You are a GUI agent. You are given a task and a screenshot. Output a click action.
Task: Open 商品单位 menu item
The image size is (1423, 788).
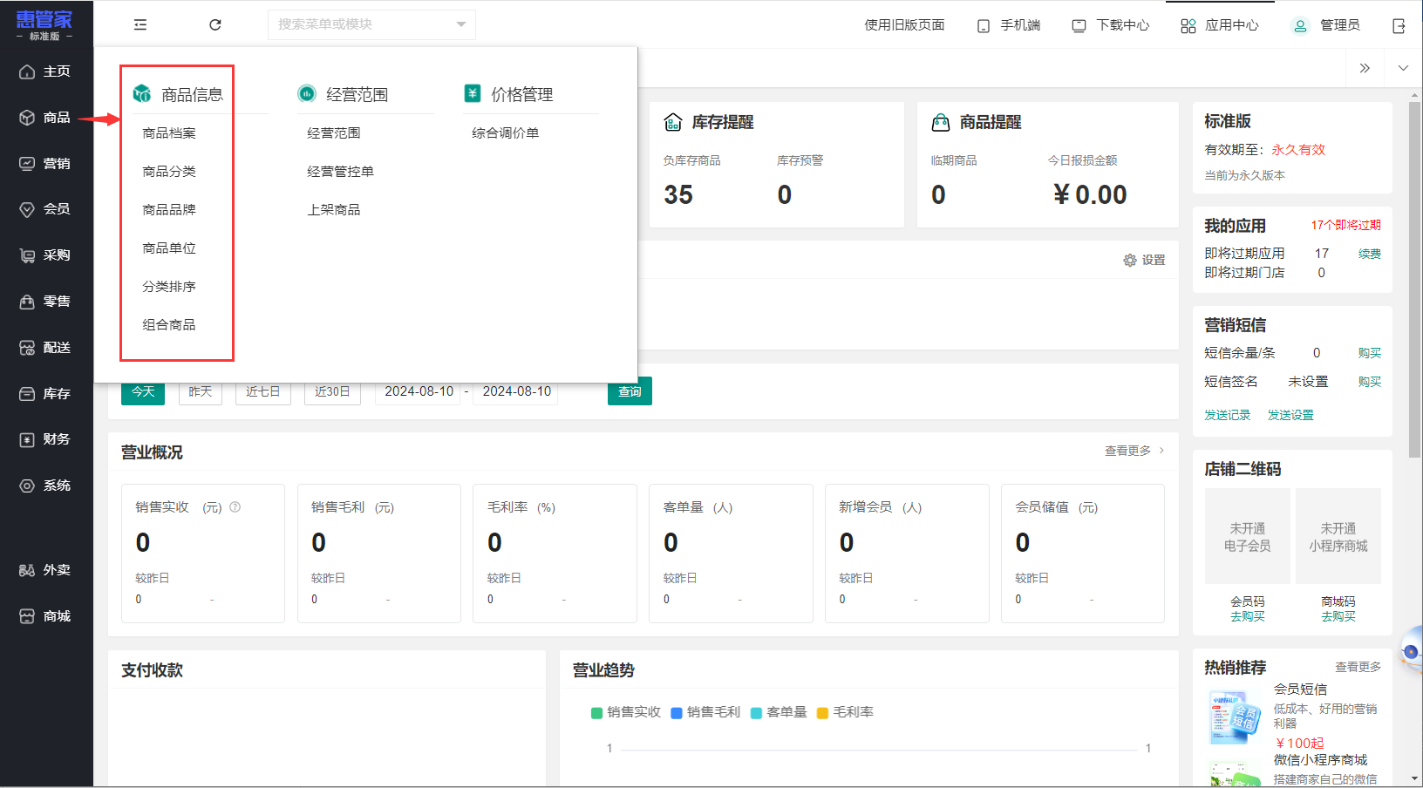point(169,248)
